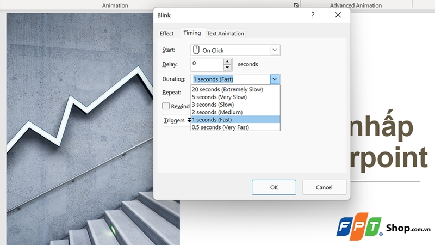Confirm the dialog with OK
The image size is (435, 245).
point(274,187)
